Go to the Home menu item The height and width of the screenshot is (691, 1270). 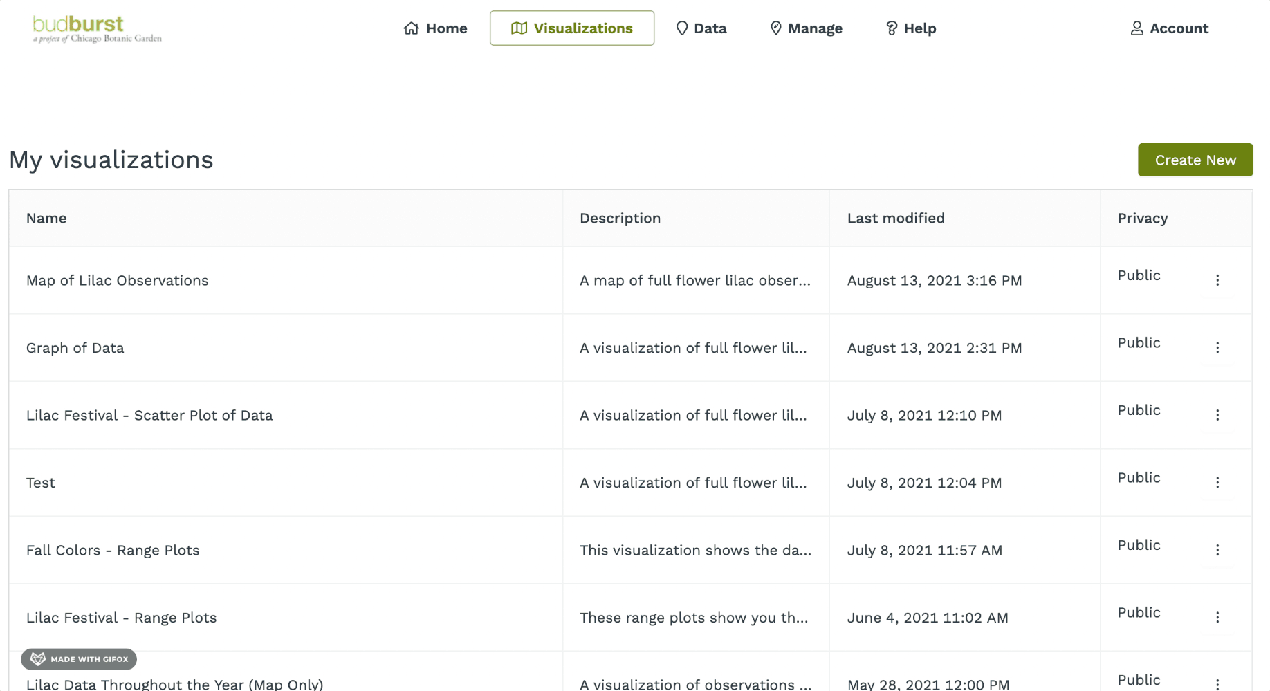436,28
